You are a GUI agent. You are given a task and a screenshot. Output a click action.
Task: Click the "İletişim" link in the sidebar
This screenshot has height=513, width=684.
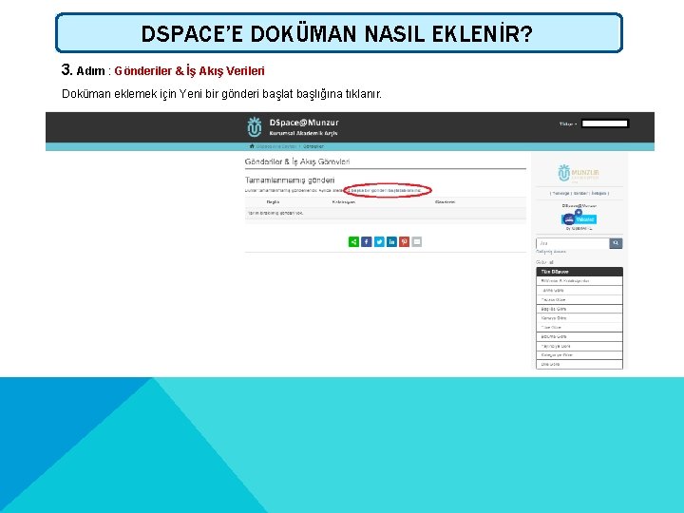[x=598, y=193]
